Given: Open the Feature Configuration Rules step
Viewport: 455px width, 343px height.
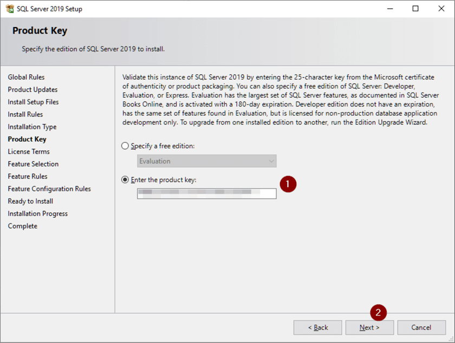Looking at the screenshot, I should tap(49, 189).
